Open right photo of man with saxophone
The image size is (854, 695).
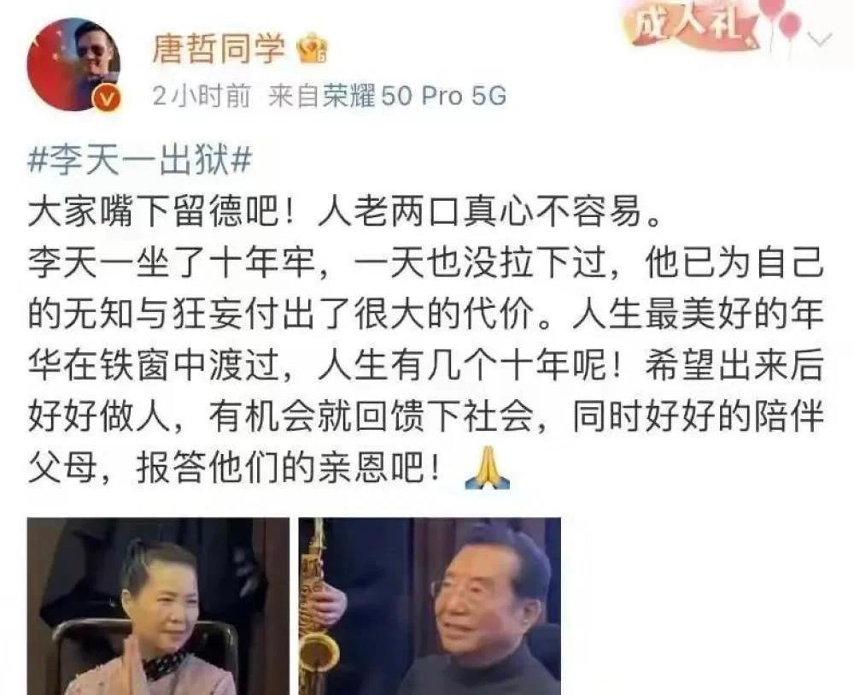430,606
